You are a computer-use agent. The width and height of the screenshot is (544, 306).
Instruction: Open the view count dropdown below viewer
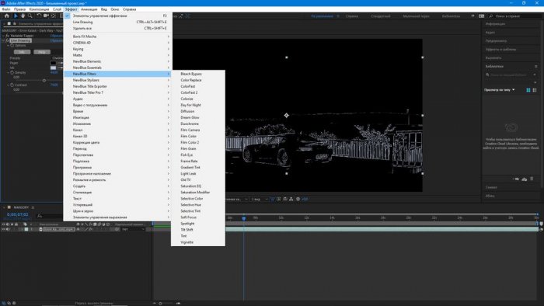tap(259, 200)
